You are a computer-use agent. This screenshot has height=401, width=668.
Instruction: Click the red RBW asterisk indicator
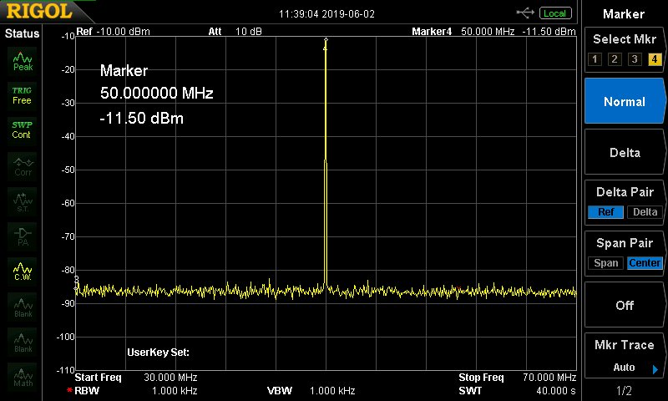point(69,390)
